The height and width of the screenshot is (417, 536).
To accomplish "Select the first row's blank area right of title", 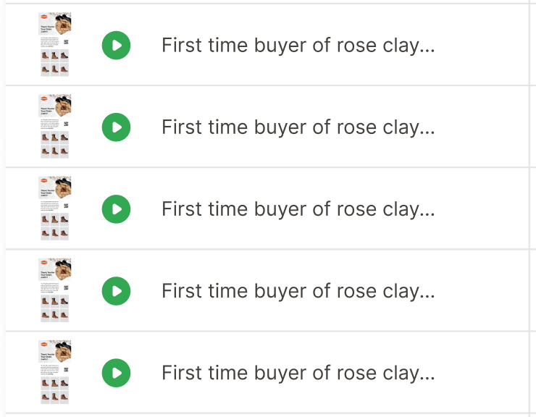I will pyautogui.click(x=482, y=45).
